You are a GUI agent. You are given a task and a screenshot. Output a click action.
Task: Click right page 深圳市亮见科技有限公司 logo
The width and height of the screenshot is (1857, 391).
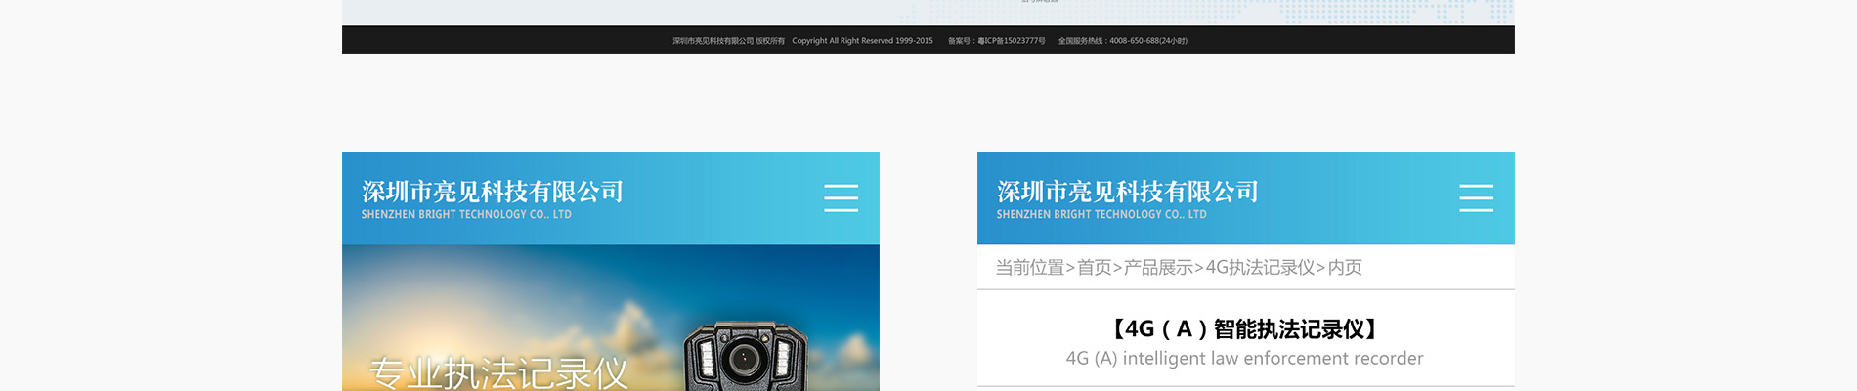[x=1127, y=192]
